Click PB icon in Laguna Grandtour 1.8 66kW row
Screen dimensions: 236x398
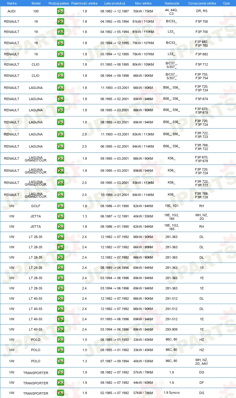pyautogui.click(x=60, y=158)
